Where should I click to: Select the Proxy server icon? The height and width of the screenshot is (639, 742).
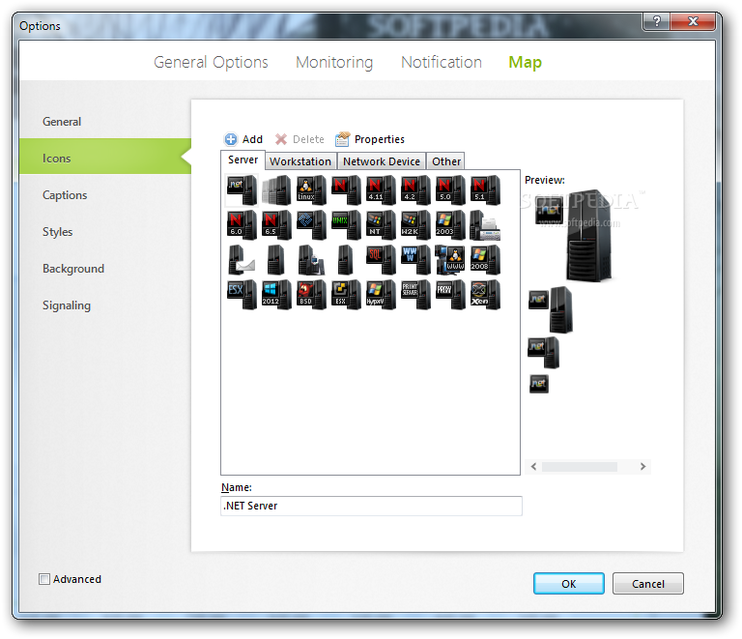450,295
